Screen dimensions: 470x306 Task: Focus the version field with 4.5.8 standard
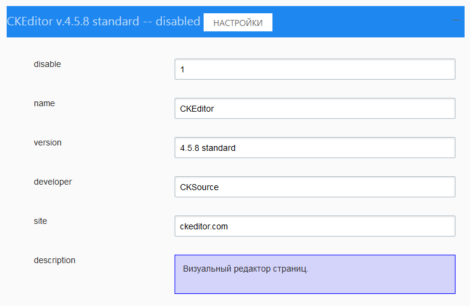click(315, 148)
